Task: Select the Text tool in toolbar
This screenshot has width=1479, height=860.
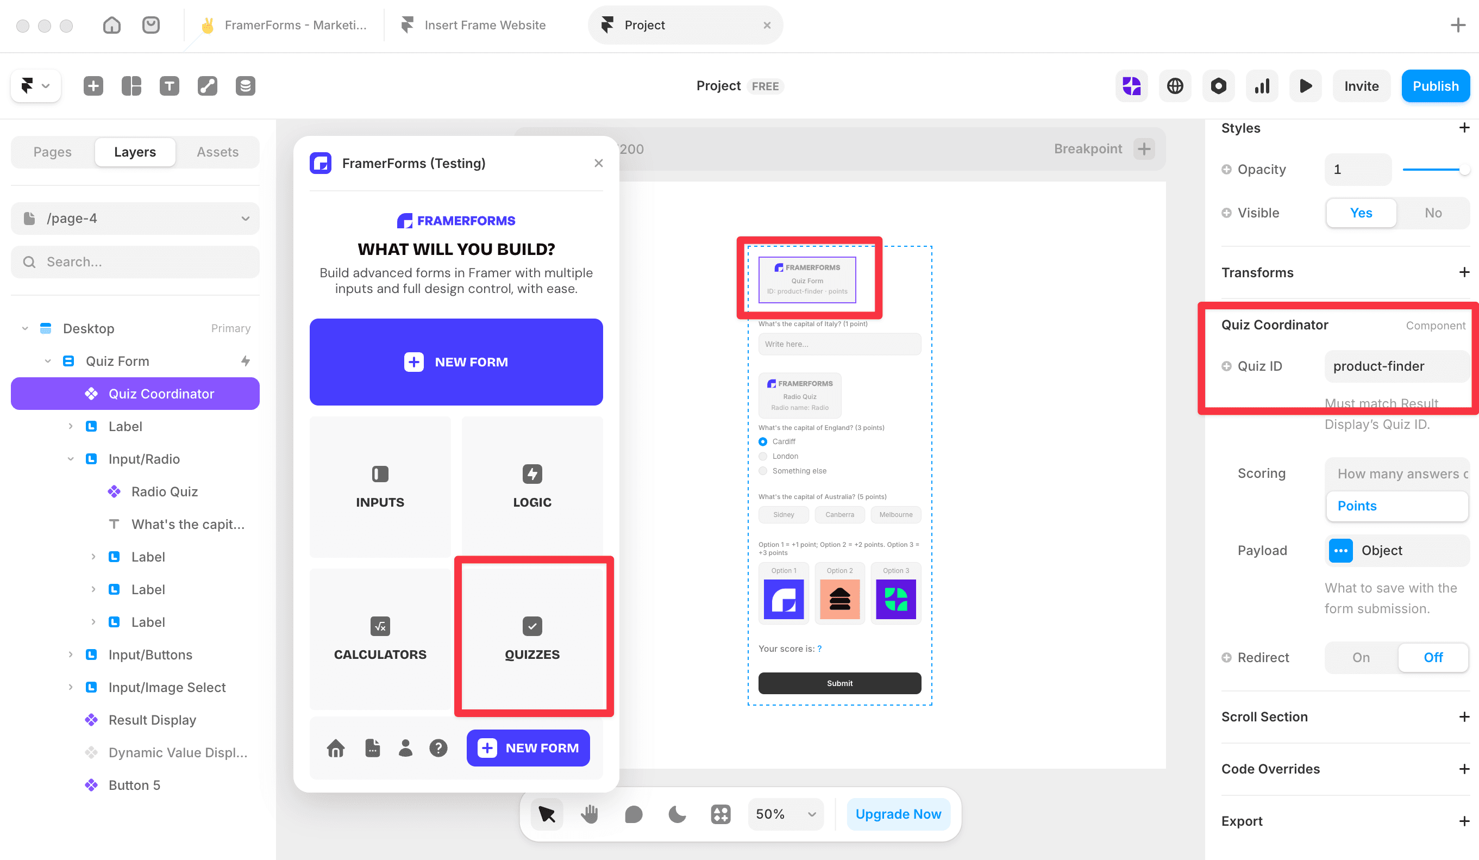Action: pyautogui.click(x=170, y=86)
